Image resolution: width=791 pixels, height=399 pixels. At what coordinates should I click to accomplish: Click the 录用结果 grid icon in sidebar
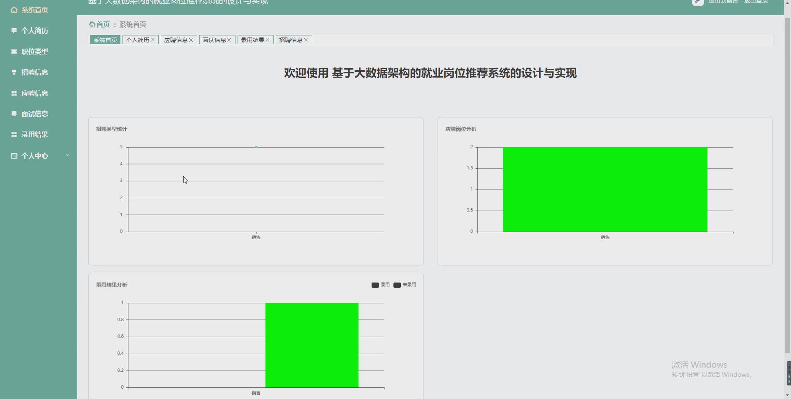[x=14, y=134]
